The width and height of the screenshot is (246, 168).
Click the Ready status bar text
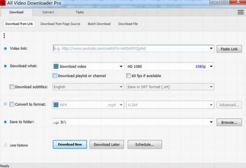tap(5, 166)
